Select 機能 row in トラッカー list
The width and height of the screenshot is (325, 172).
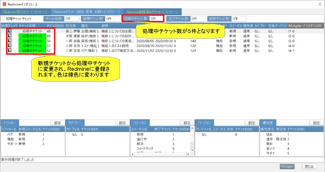tap(33, 139)
